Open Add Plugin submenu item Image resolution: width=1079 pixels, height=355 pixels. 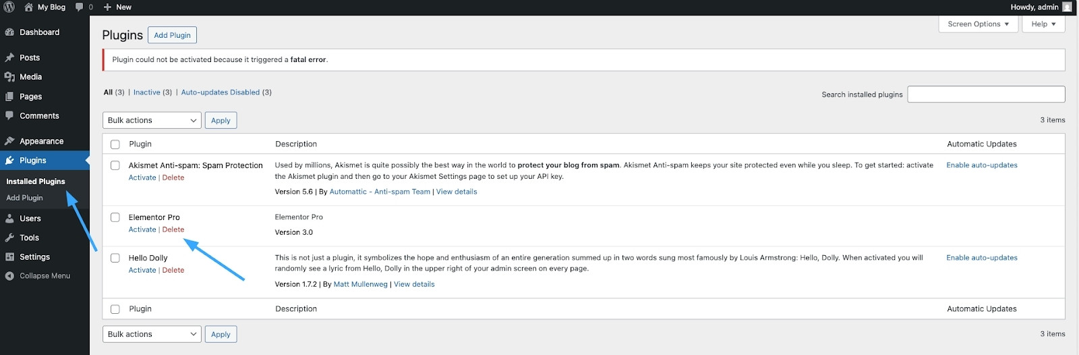click(x=24, y=198)
